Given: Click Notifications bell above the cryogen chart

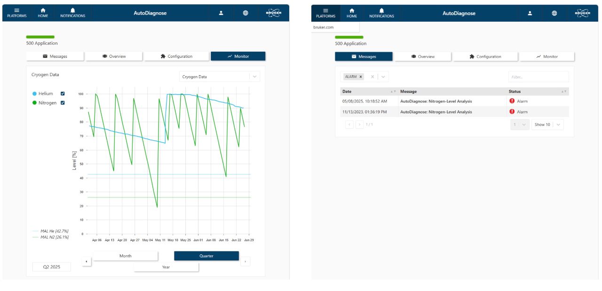Looking at the screenshot, I should coord(72,13).
